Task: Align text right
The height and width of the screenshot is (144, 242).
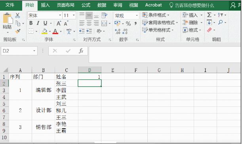Action: point(96,23)
